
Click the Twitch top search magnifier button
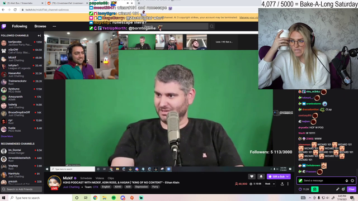tap(211, 26)
